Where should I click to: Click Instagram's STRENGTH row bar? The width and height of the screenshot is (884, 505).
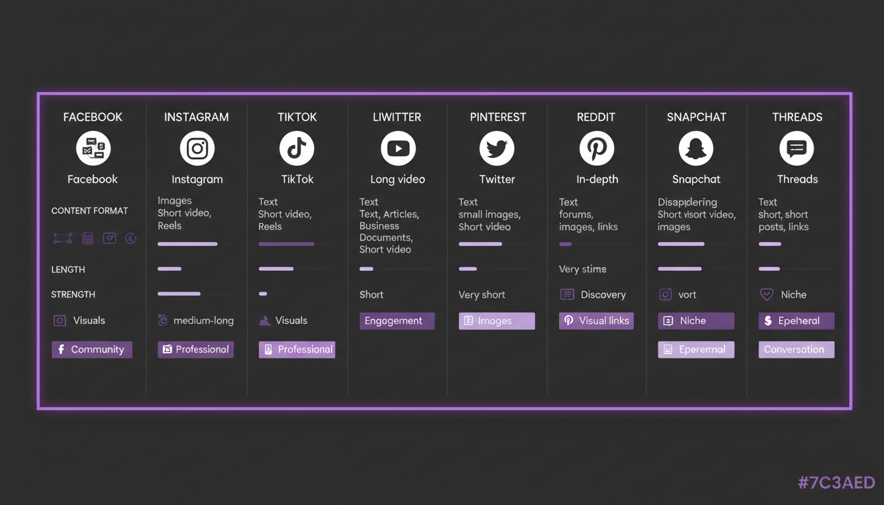coord(179,294)
